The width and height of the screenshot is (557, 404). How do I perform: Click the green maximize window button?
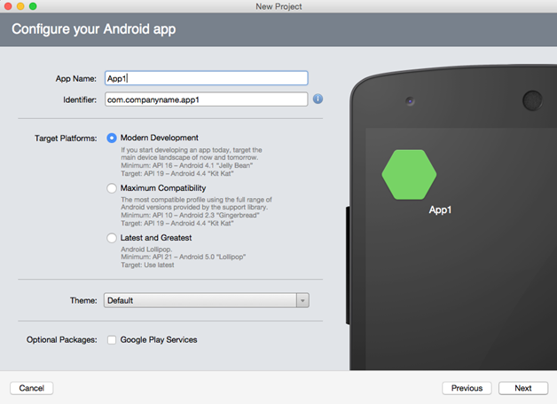pyautogui.click(x=34, y=6)
